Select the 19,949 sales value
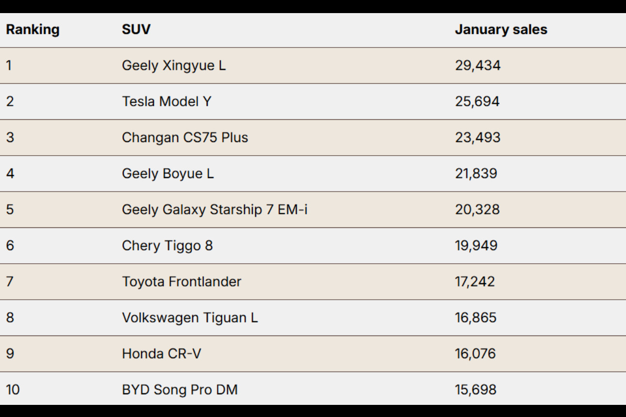 476,245
